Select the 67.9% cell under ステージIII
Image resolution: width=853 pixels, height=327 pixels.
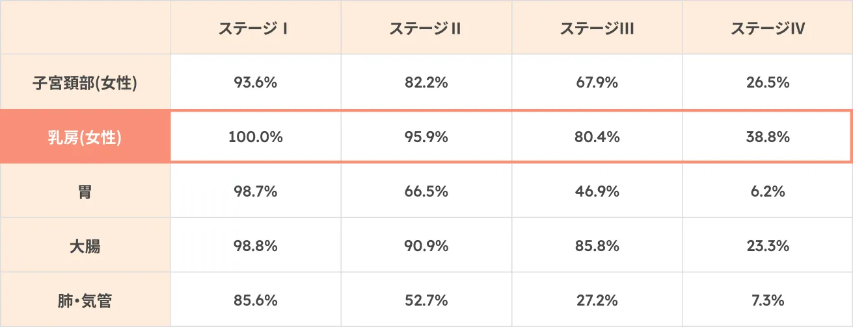tap(597, 83)
